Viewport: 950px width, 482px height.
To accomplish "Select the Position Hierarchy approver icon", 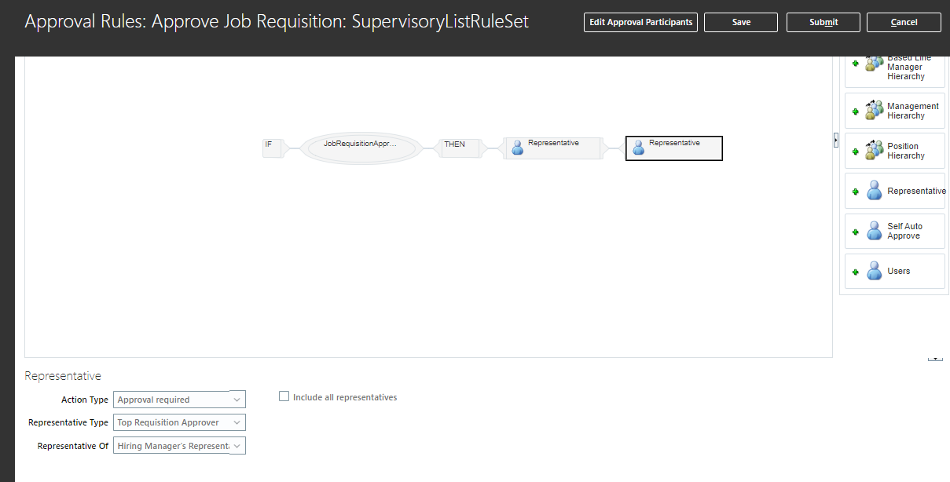I will (x=874, y=150).
